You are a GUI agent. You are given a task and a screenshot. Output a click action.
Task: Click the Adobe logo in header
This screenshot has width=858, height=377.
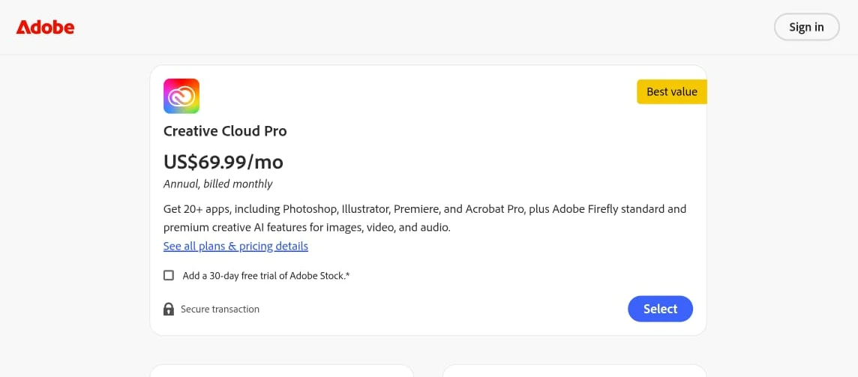(x=45, y=28)
